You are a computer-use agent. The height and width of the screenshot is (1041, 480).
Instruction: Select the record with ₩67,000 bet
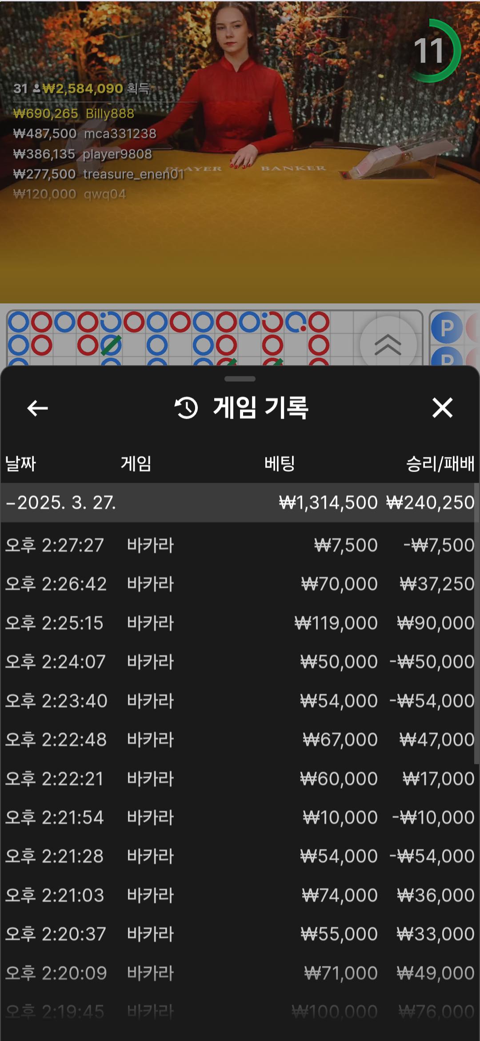pos(240,740)
